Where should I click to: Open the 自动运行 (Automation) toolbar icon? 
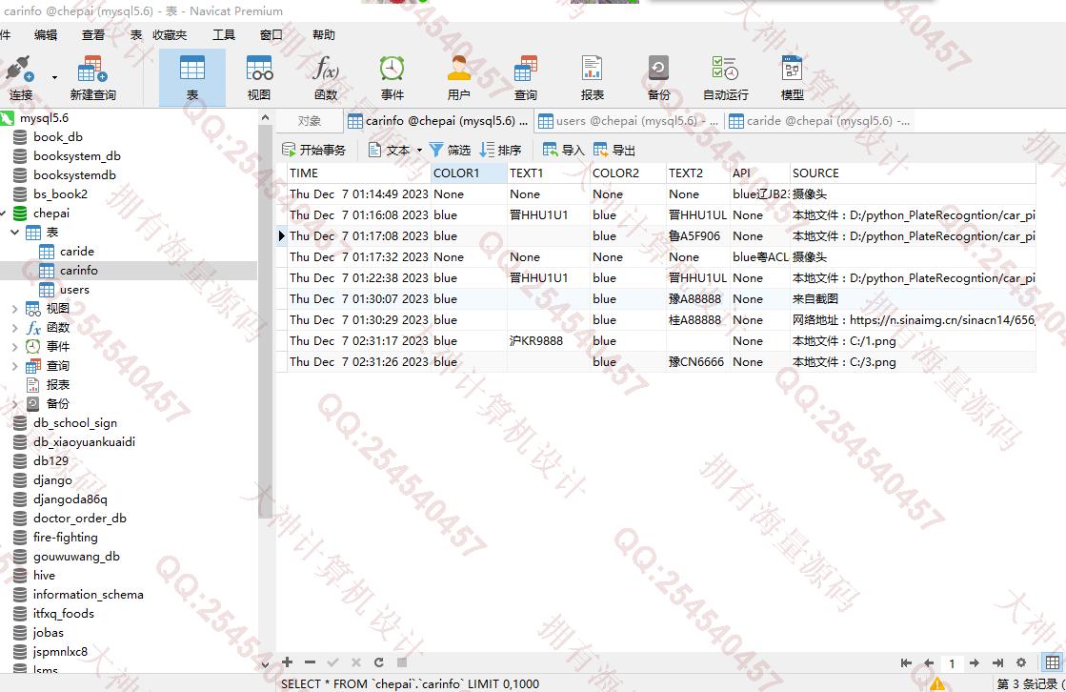725,77
